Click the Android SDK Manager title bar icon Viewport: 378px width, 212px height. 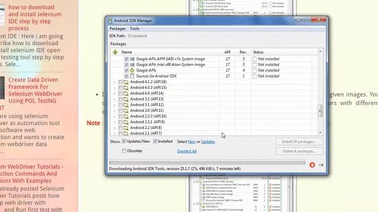(x=110, y=21)
